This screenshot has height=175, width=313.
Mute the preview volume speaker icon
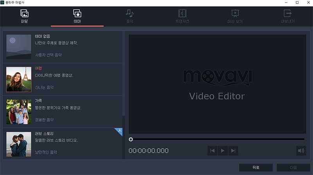[301, 151]
